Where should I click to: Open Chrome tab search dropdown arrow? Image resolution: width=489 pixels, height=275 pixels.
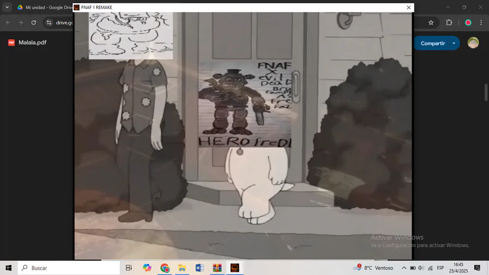click(7, 7)
